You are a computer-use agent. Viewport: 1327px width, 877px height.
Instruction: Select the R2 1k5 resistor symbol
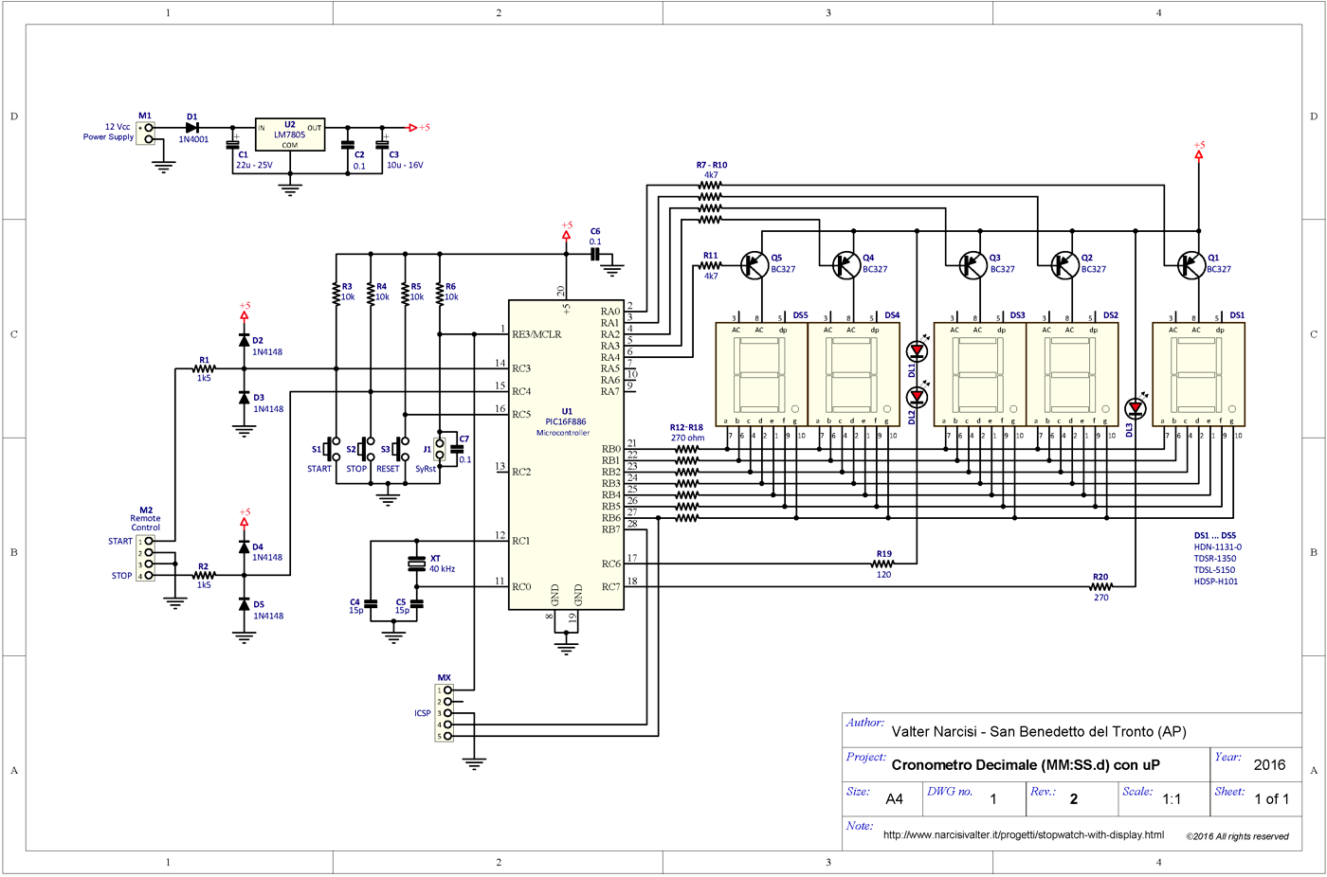click(x=204, y=575)
